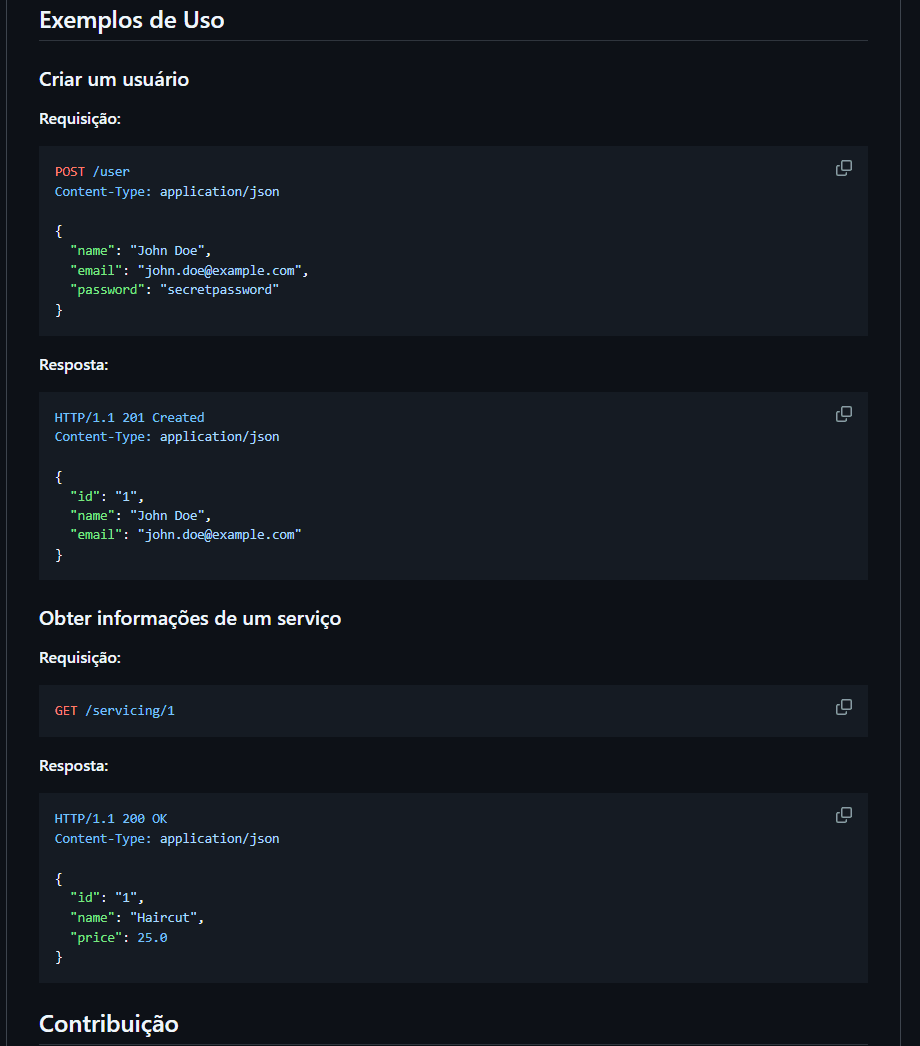This screenshot has width=920, height=1046.
Task: Click the price value 25.0
Action: [152, 938]
